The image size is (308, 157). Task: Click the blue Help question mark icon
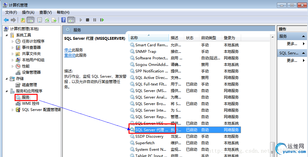(x=63, y=20)
